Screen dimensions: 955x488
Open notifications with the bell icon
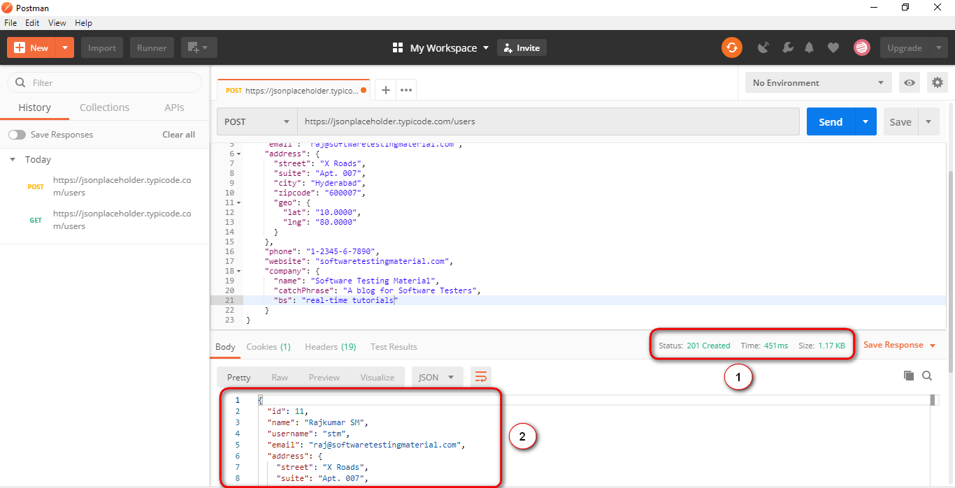809,47
